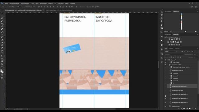
Task: Hide the bottom Прямоугольник 11 layer
Action: [x=165, y=106]
